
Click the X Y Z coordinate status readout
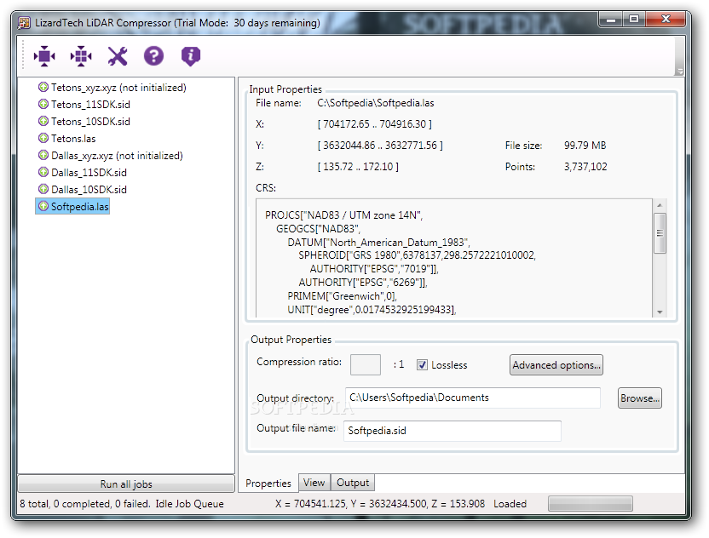[x=380, y=504]
